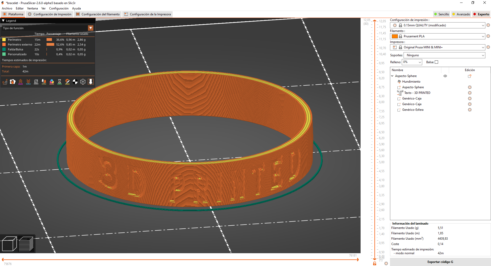Switch to Configuración de Impresión tab
The width and height of the screenshot is (491, 266).
50,14
